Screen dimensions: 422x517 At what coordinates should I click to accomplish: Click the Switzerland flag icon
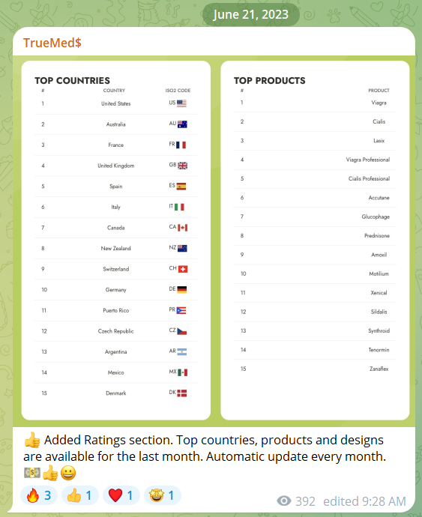pos(183,269)
